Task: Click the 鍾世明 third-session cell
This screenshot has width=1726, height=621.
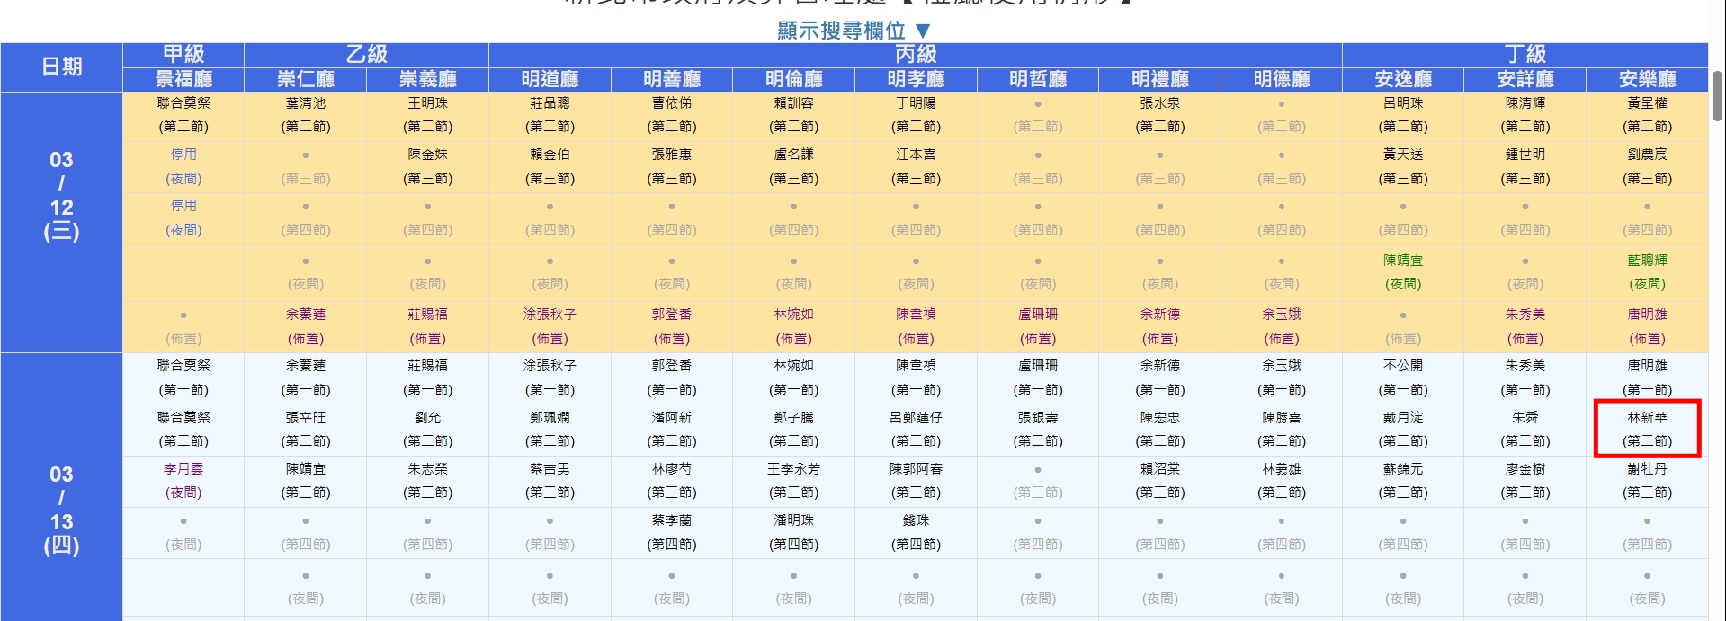Action: coord(1525,166)
